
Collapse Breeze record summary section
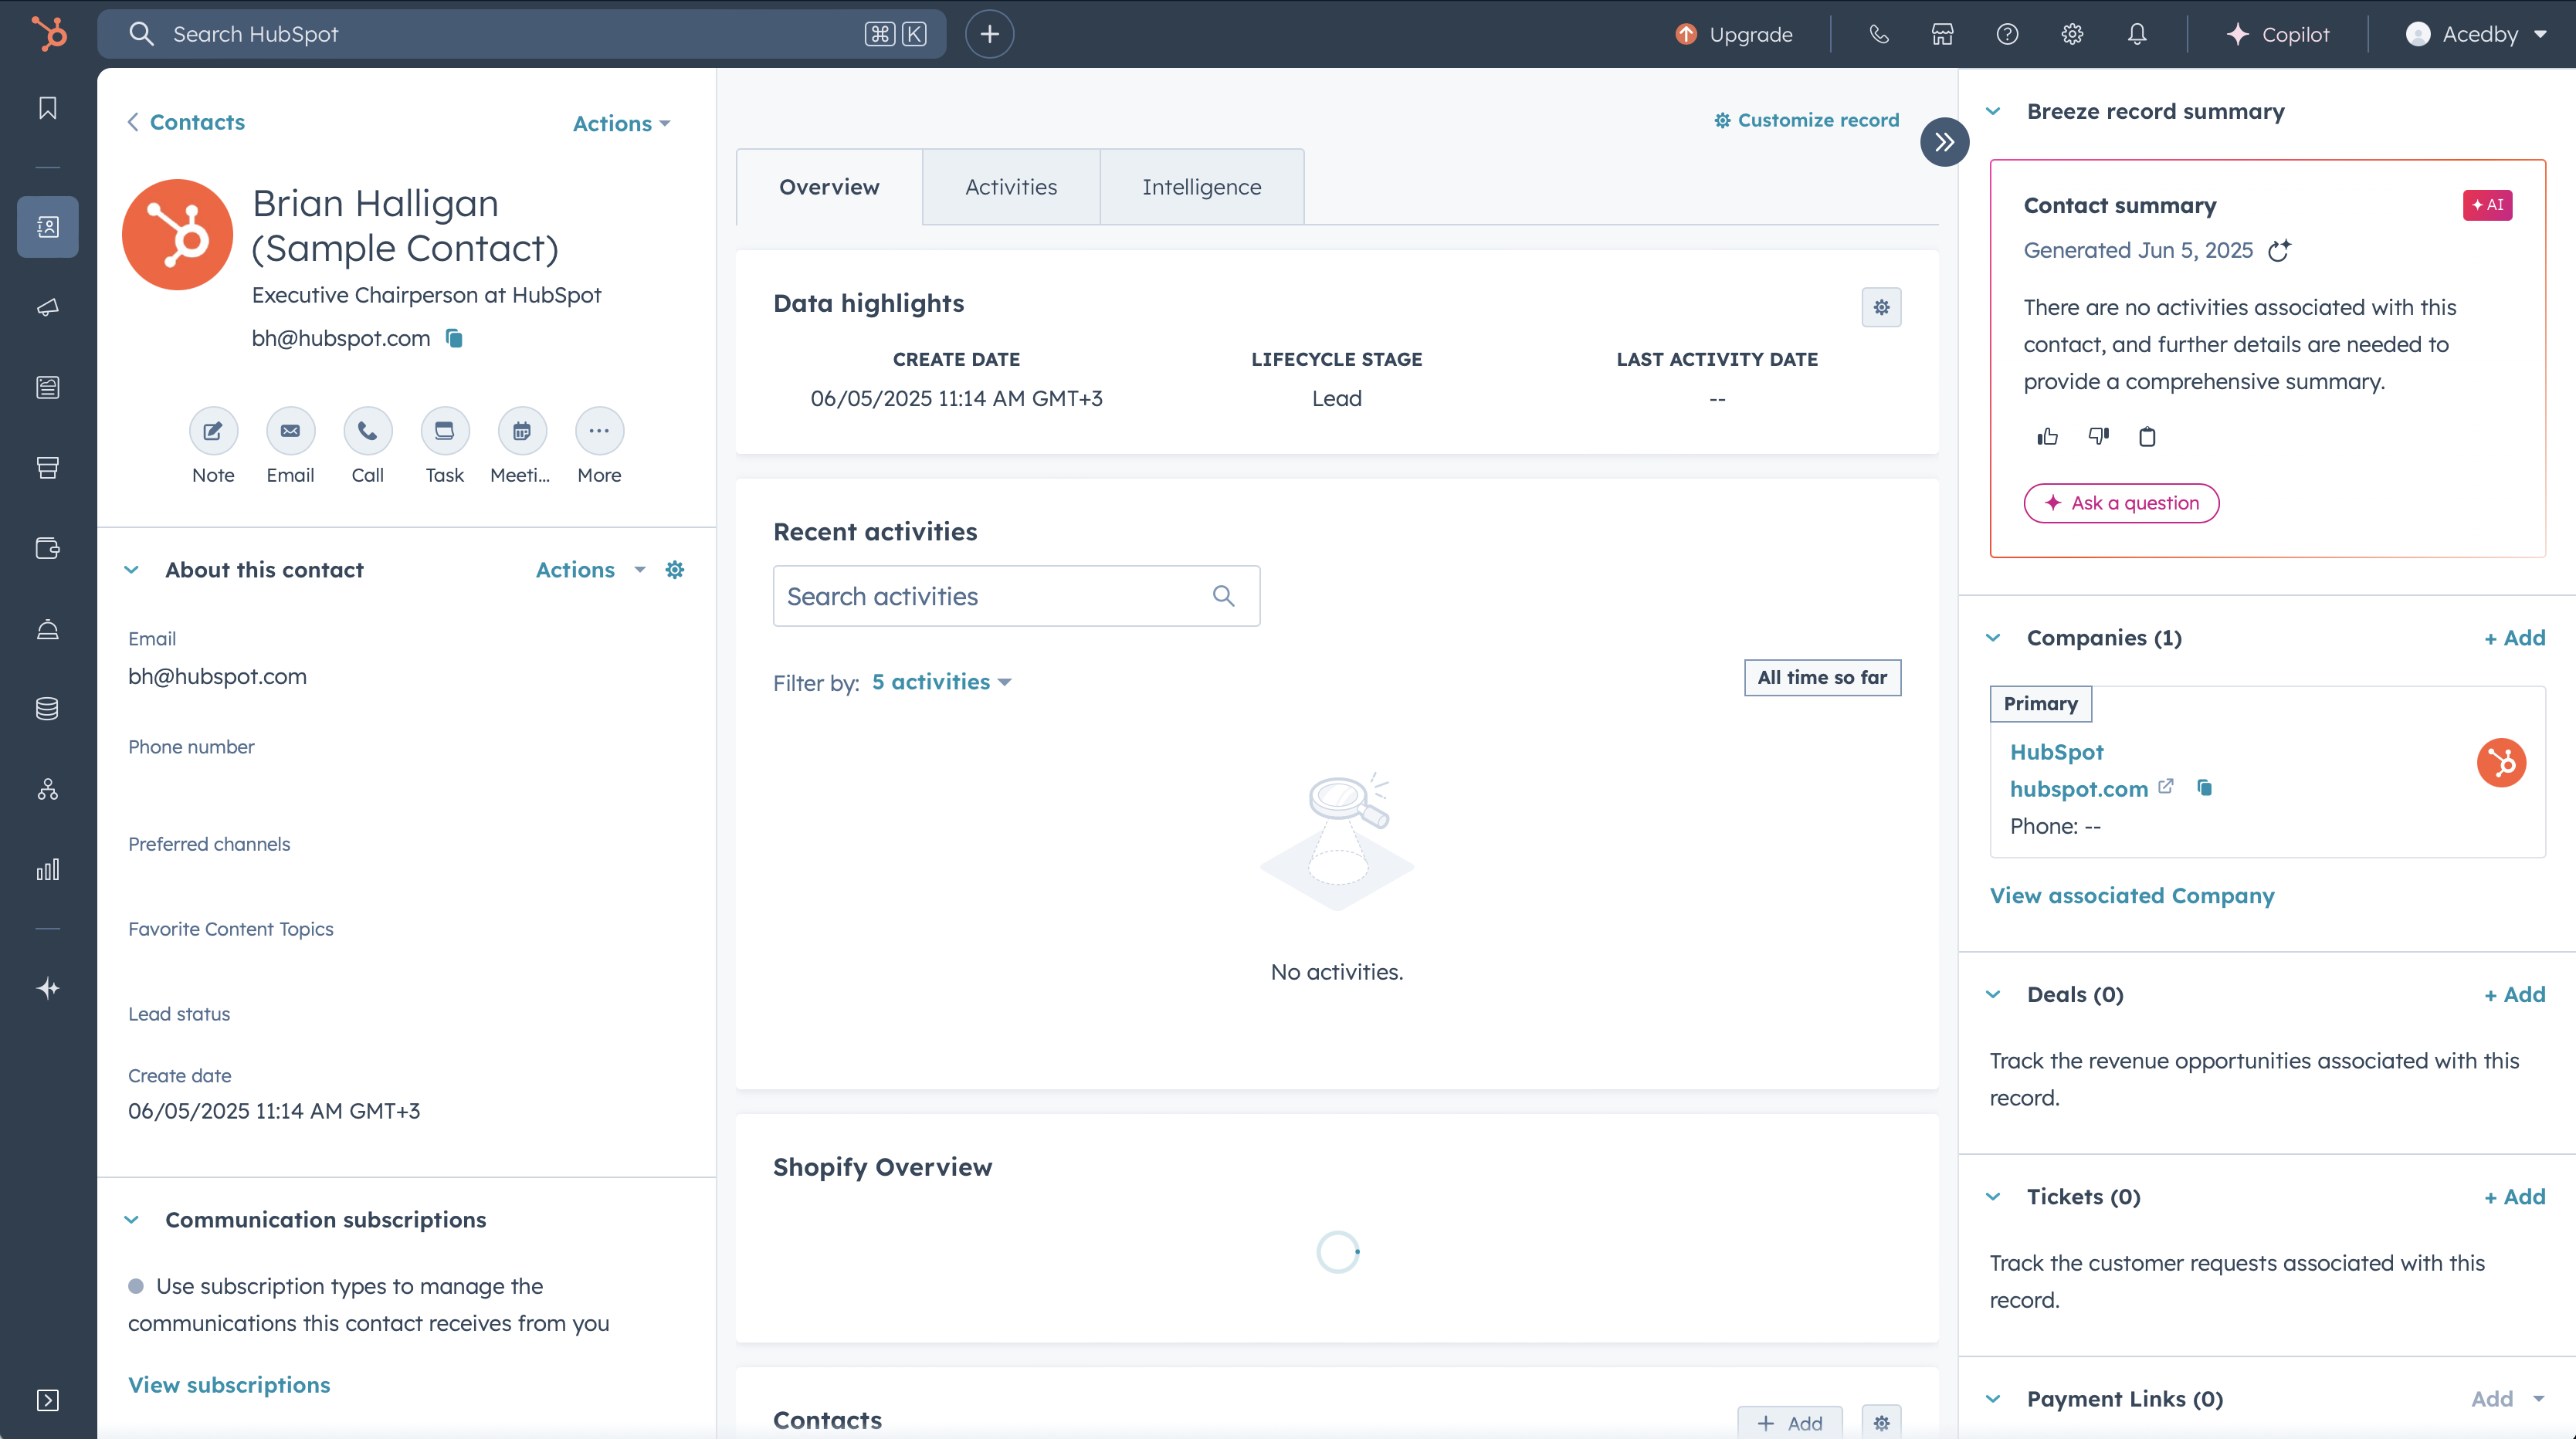pos(1993,111)
